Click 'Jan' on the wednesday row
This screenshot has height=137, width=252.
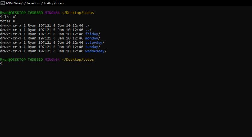[x=61, y=51]
